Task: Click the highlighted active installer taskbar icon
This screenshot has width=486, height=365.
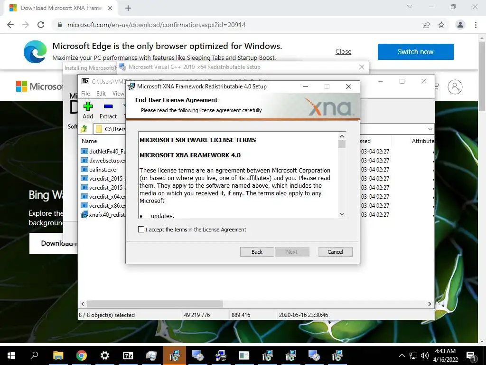Action: click(175, 355)
